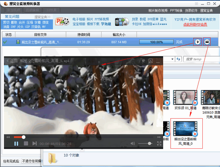This screenshot has width=220, height=167.
Task: Click the 压缩 FAQ link
Action: point(30,22)
